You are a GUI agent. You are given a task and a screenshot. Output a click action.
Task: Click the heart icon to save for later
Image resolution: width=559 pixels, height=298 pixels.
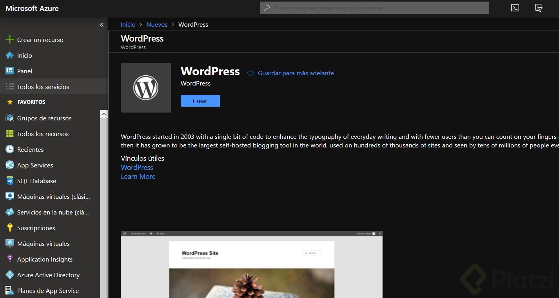click(x=250, y=73)
